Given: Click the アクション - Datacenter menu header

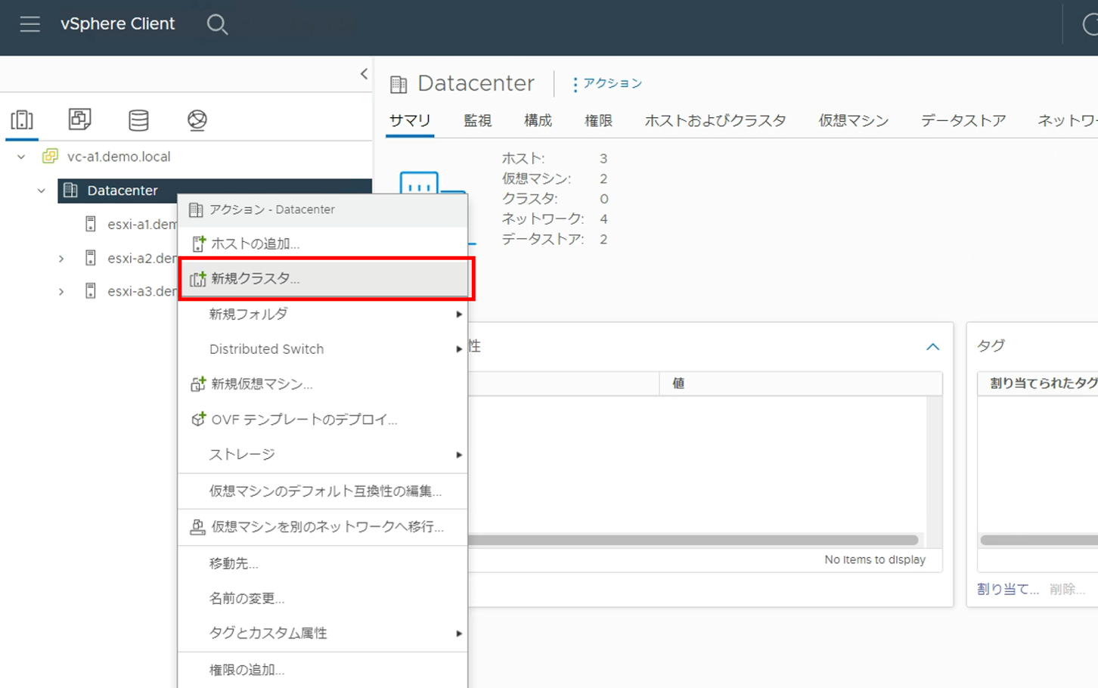Looking at the screenshot, I should coord(323,209).
